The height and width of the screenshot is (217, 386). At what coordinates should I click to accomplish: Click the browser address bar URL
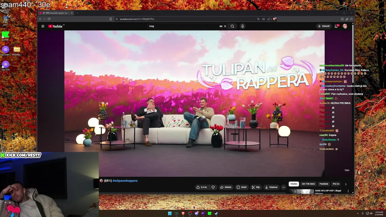click(x=137, y=19)
